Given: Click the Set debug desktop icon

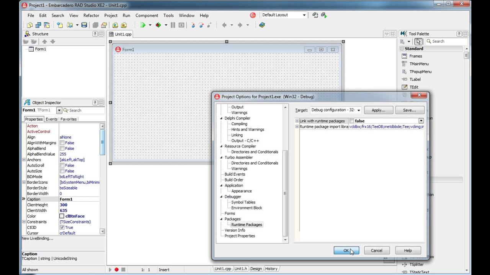Looking at the screenshot, I should (323, 15).
